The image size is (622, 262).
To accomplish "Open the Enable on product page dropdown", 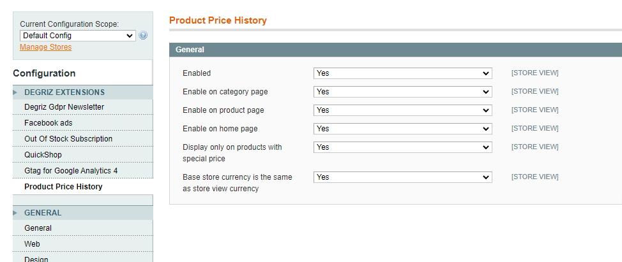I will click(x=402, y=110).
